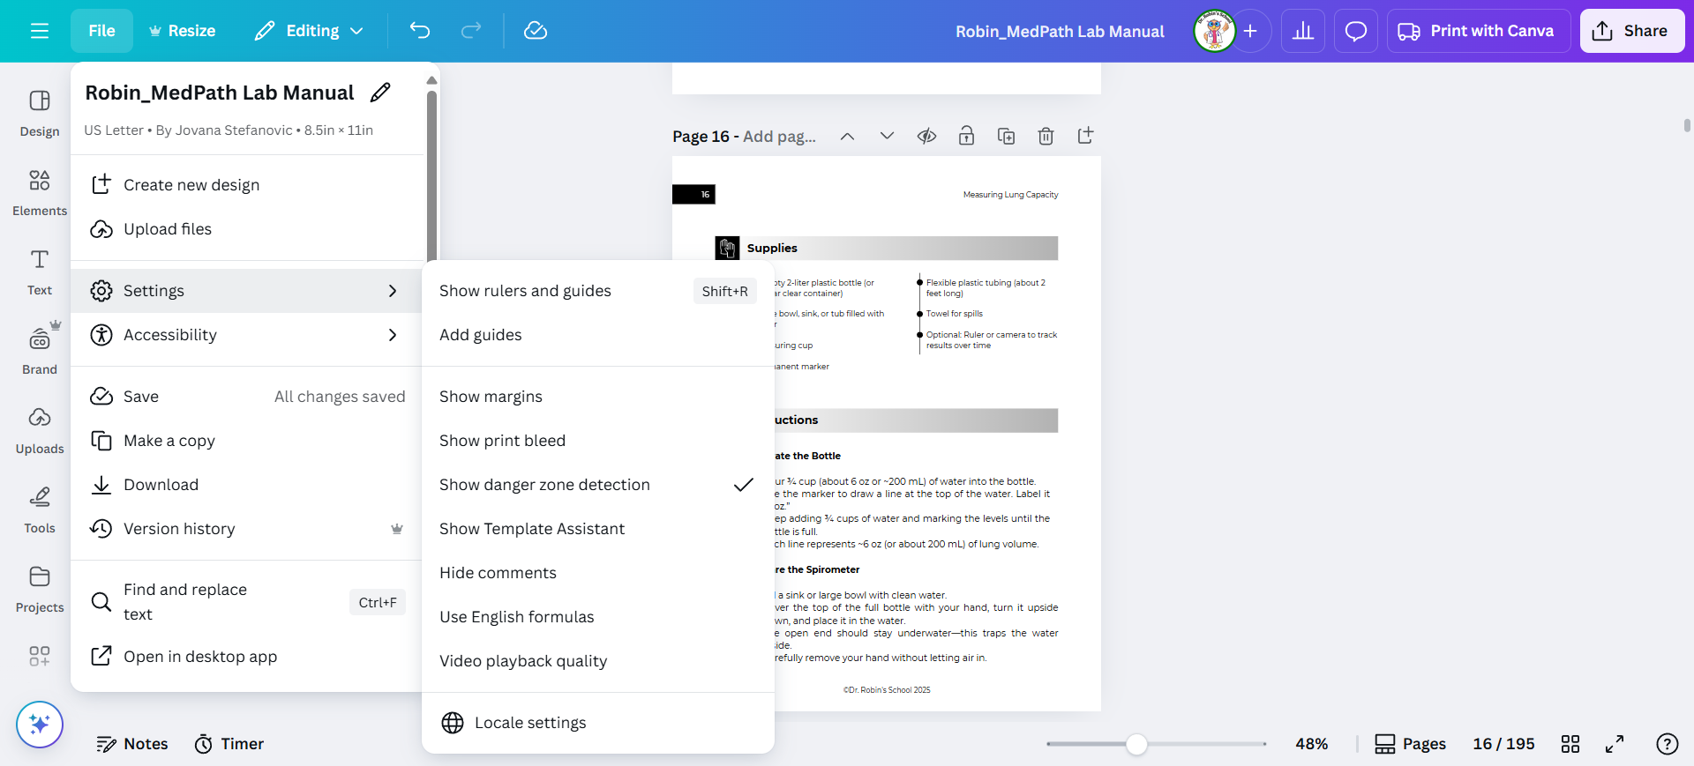Toggle Show rulers and guides
Viewport: 1694px width, 766px height.
(x=597, y=291)
